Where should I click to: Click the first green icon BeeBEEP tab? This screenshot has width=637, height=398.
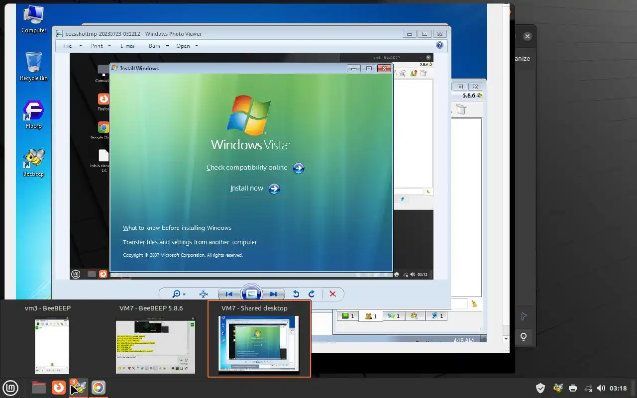(x=347, y=316)
